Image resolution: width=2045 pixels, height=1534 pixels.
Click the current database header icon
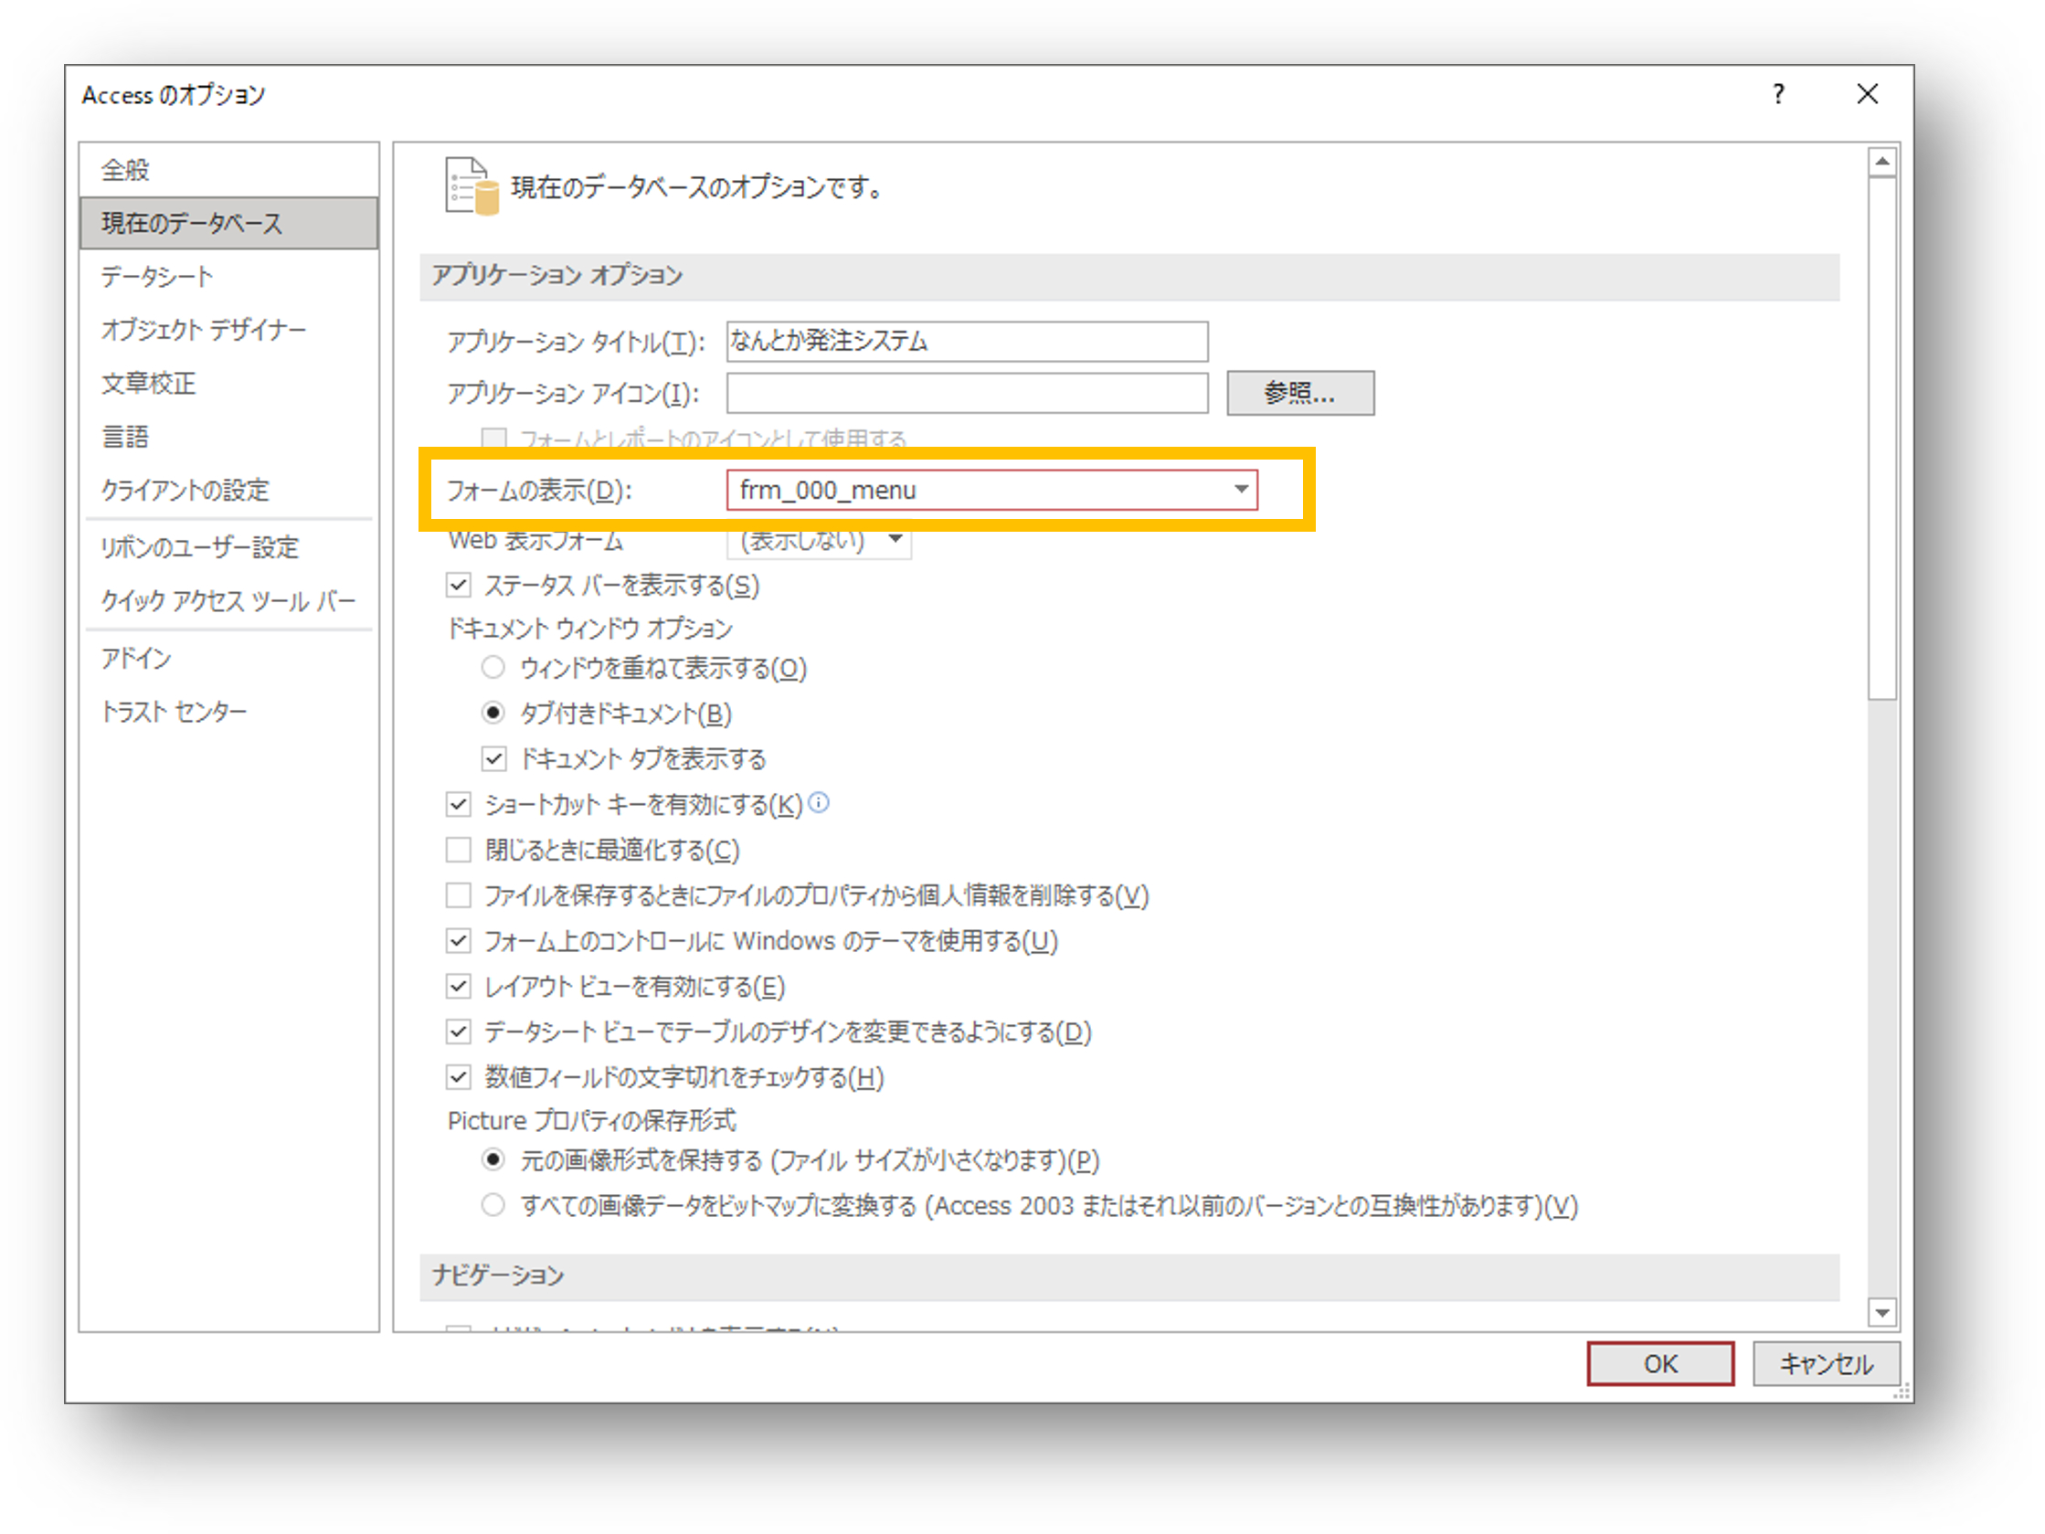472,185
